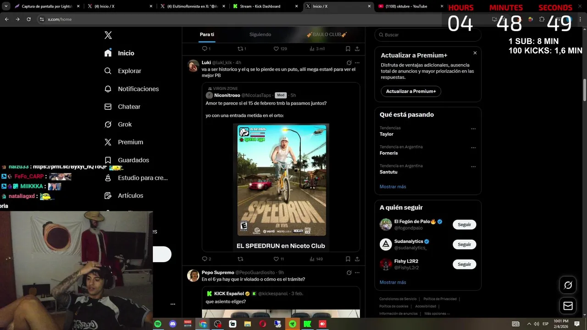Open File Explorer from the taskbar
The width and height of the screenshot is (587, 330).
tap(248, 324)
